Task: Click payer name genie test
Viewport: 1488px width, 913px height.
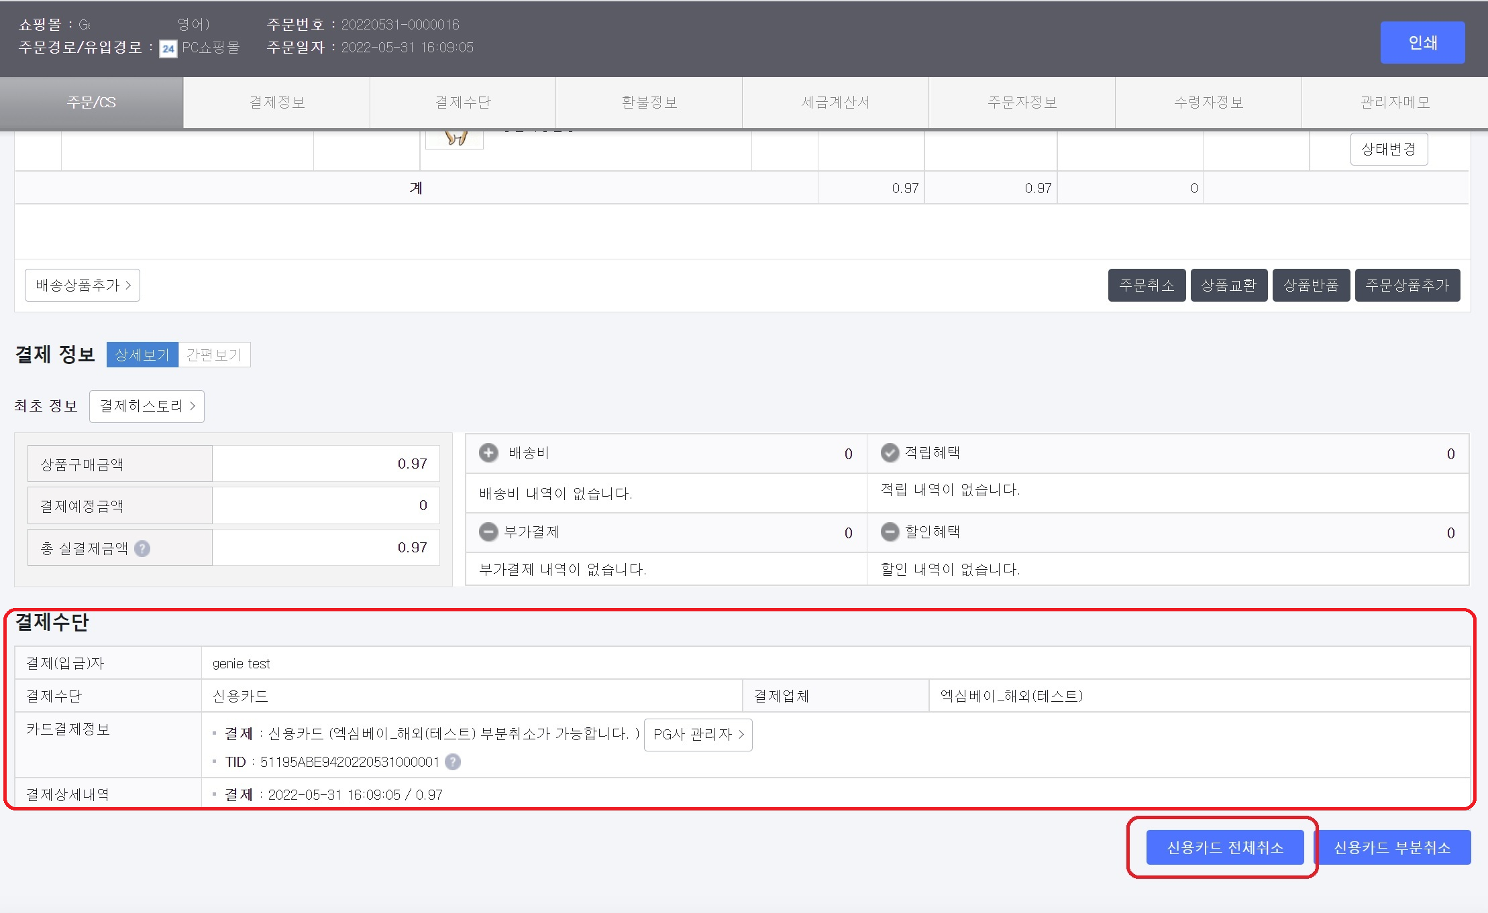Action: 242,664
